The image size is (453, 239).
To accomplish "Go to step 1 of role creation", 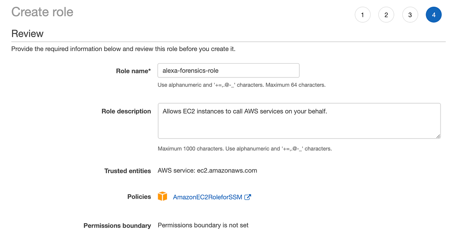I will (x=362, y=15).
